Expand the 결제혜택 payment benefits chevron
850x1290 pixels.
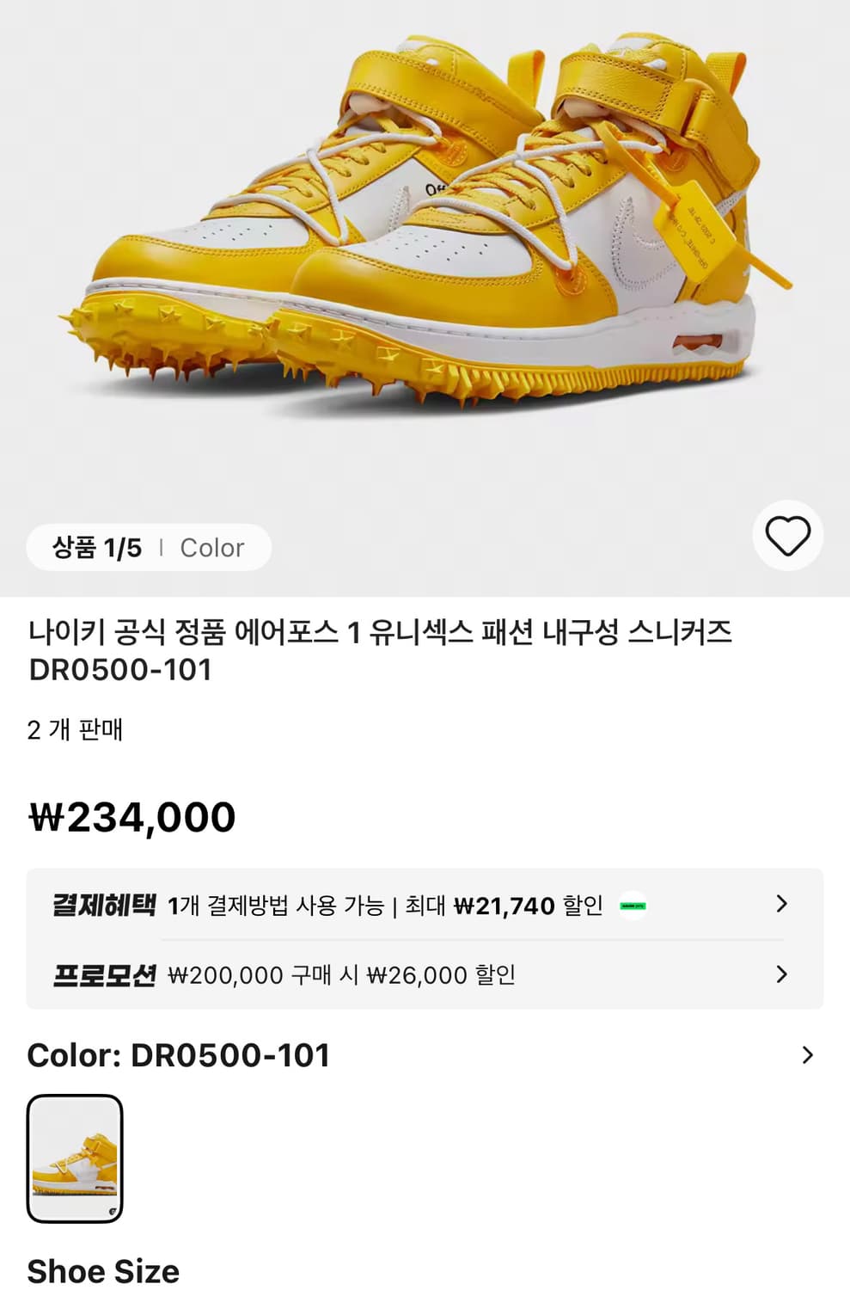point(781,904)
